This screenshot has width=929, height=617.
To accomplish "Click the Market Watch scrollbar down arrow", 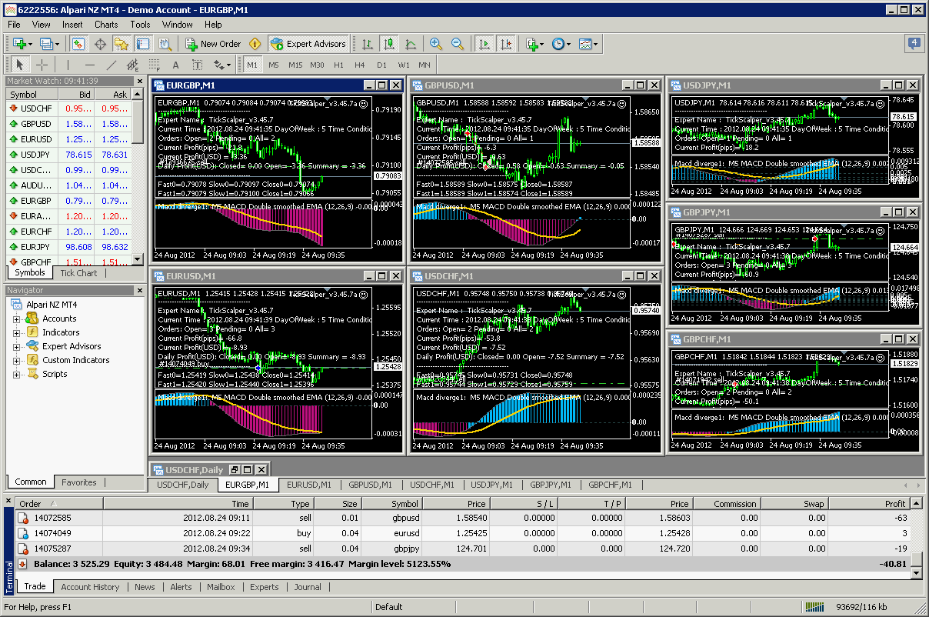I will pyautogui.click(x=138, y=260).
